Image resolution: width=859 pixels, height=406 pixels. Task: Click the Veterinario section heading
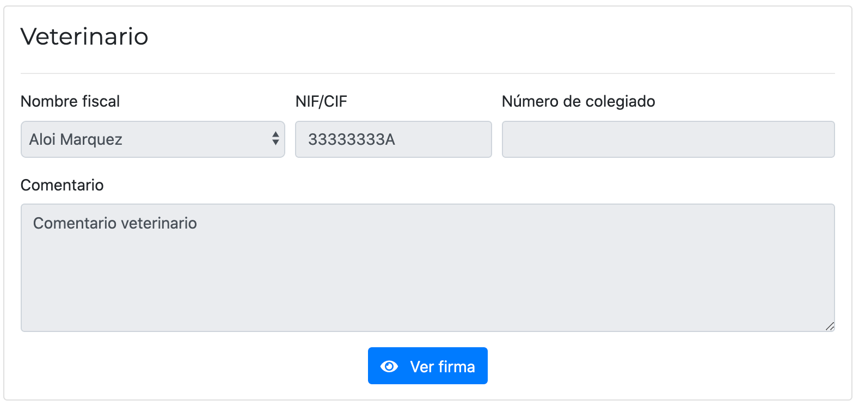pos(84,36)
